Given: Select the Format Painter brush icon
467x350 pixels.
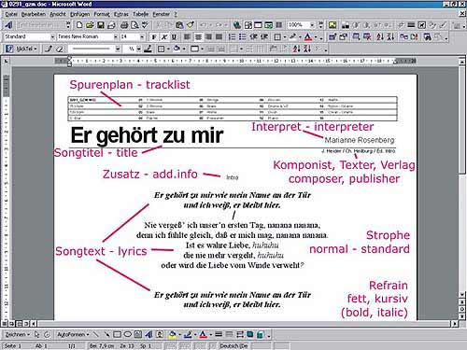Looking at the screenshot, I should pos(191,25).
